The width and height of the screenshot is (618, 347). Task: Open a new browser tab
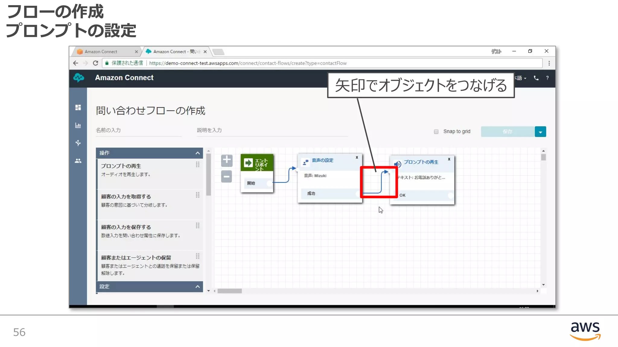(218, 52)
